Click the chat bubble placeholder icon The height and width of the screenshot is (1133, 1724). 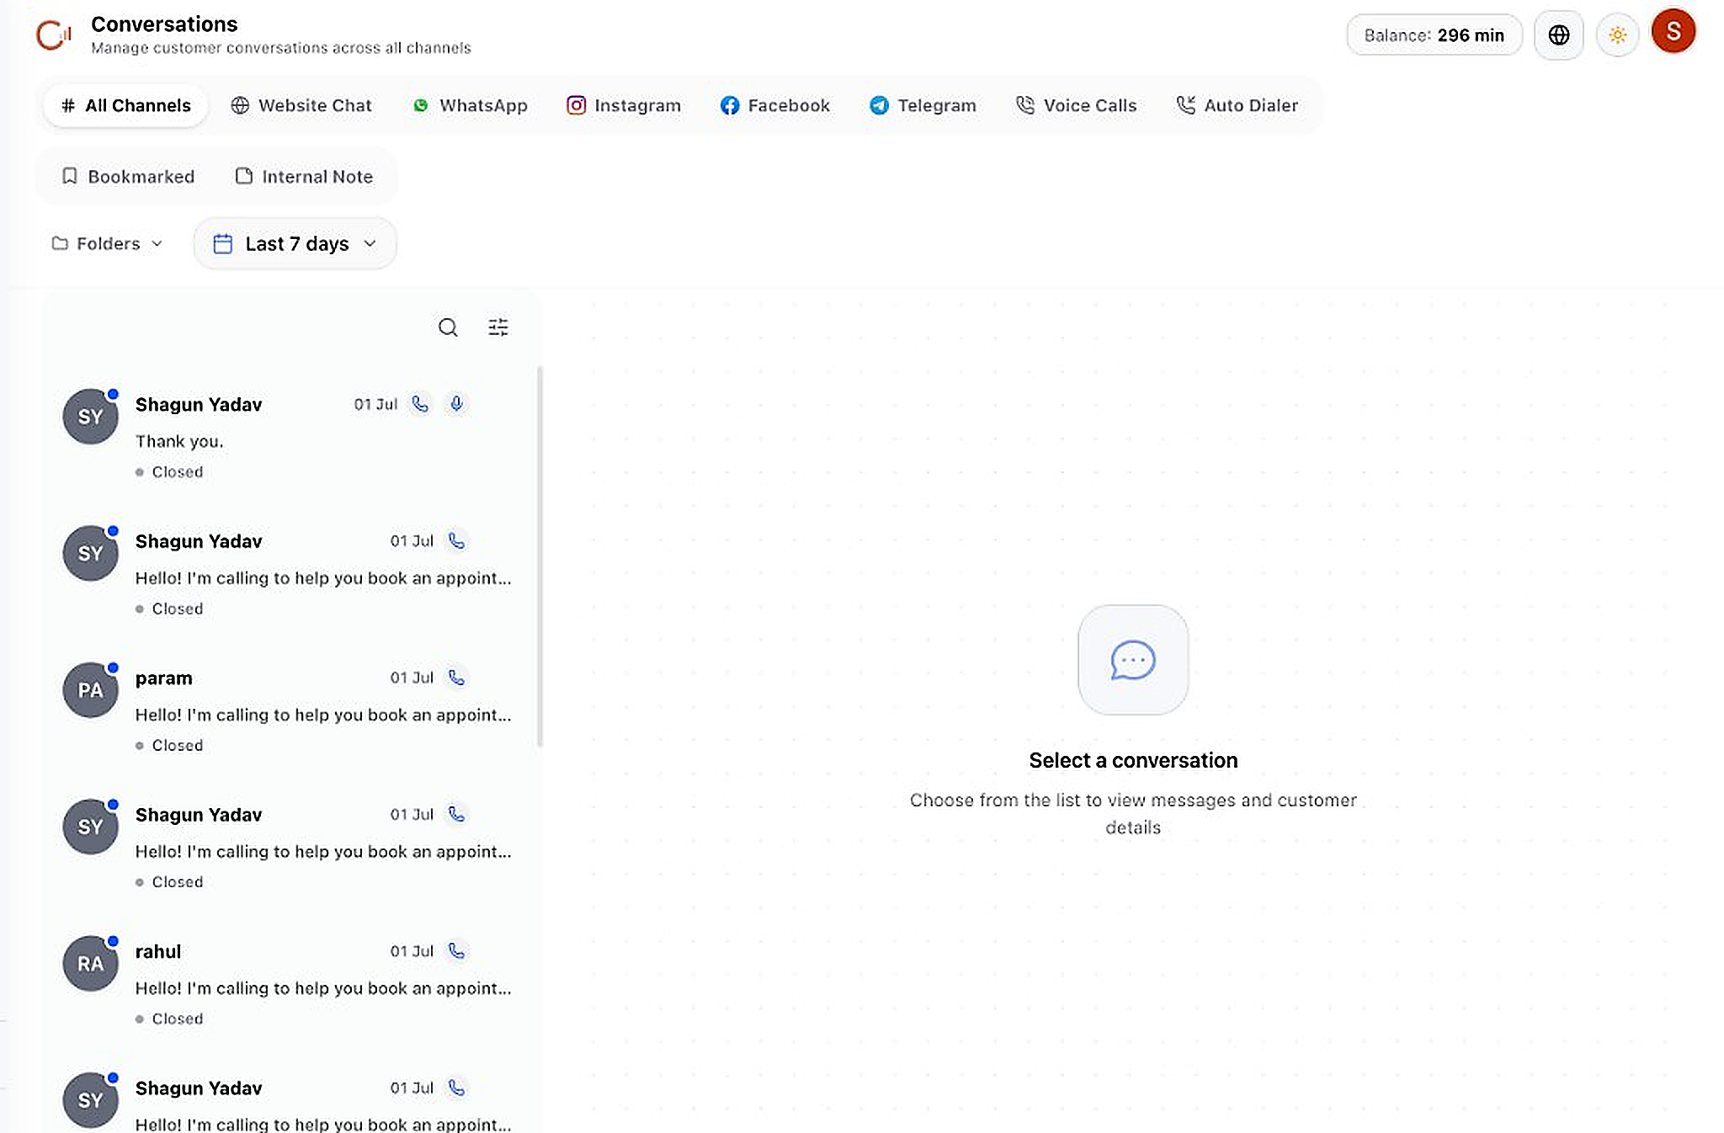point(1133,660)
